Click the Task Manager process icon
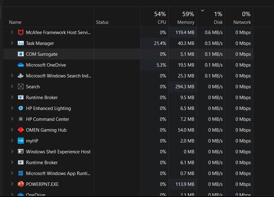274x197 pixels. 21,43
